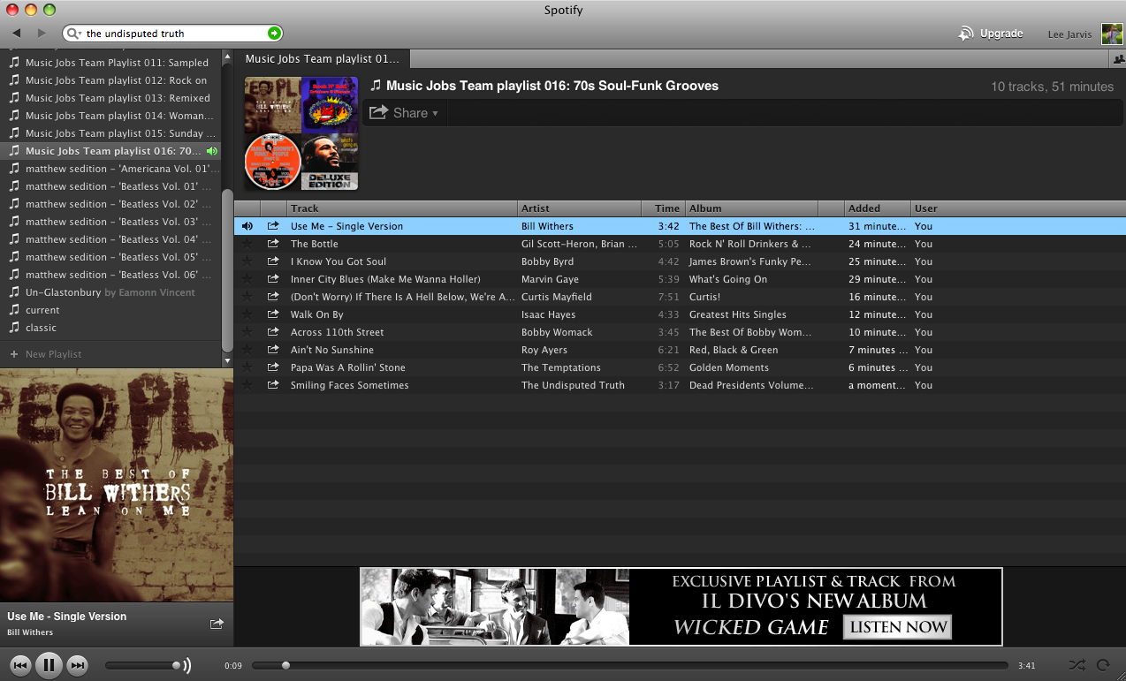Skip to previous track
The image size is (1126, 681).
[x=20, y=665]
